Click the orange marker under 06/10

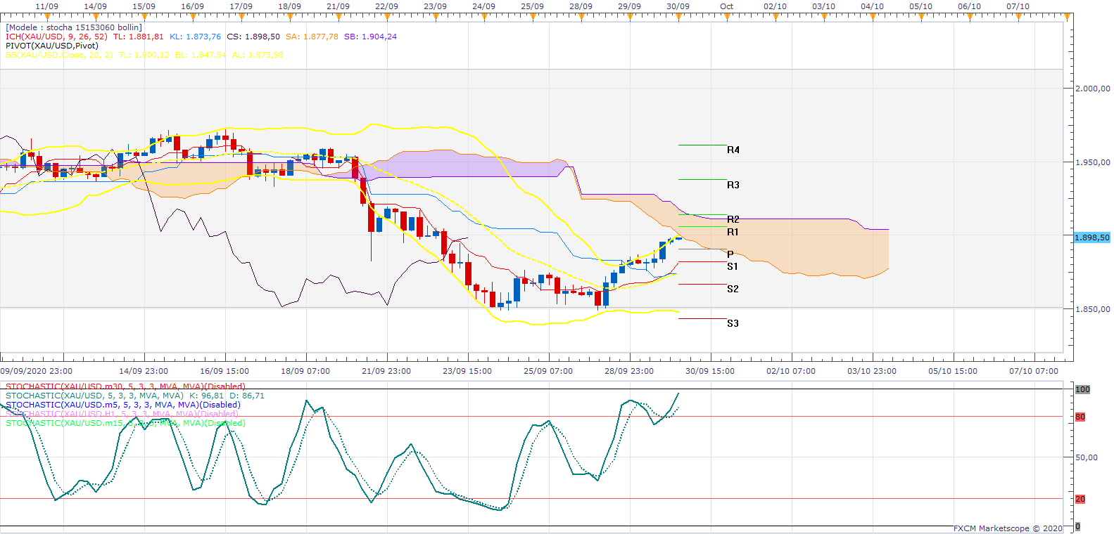[969, 17]
